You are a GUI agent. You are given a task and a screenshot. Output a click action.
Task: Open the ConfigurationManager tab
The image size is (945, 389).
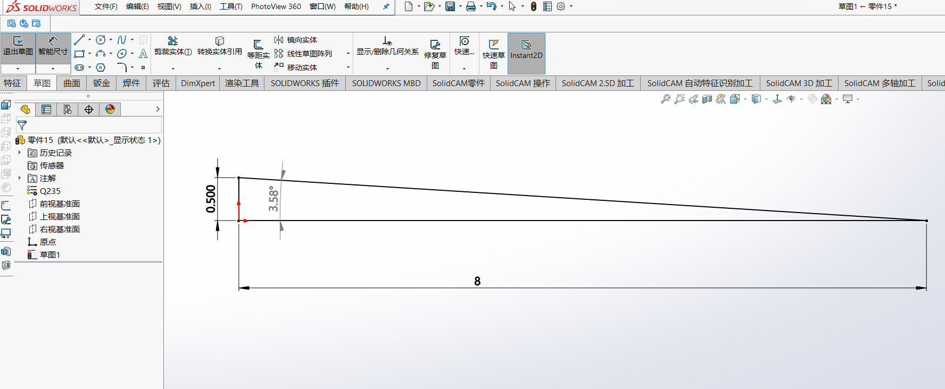click(x=68, y=109)
